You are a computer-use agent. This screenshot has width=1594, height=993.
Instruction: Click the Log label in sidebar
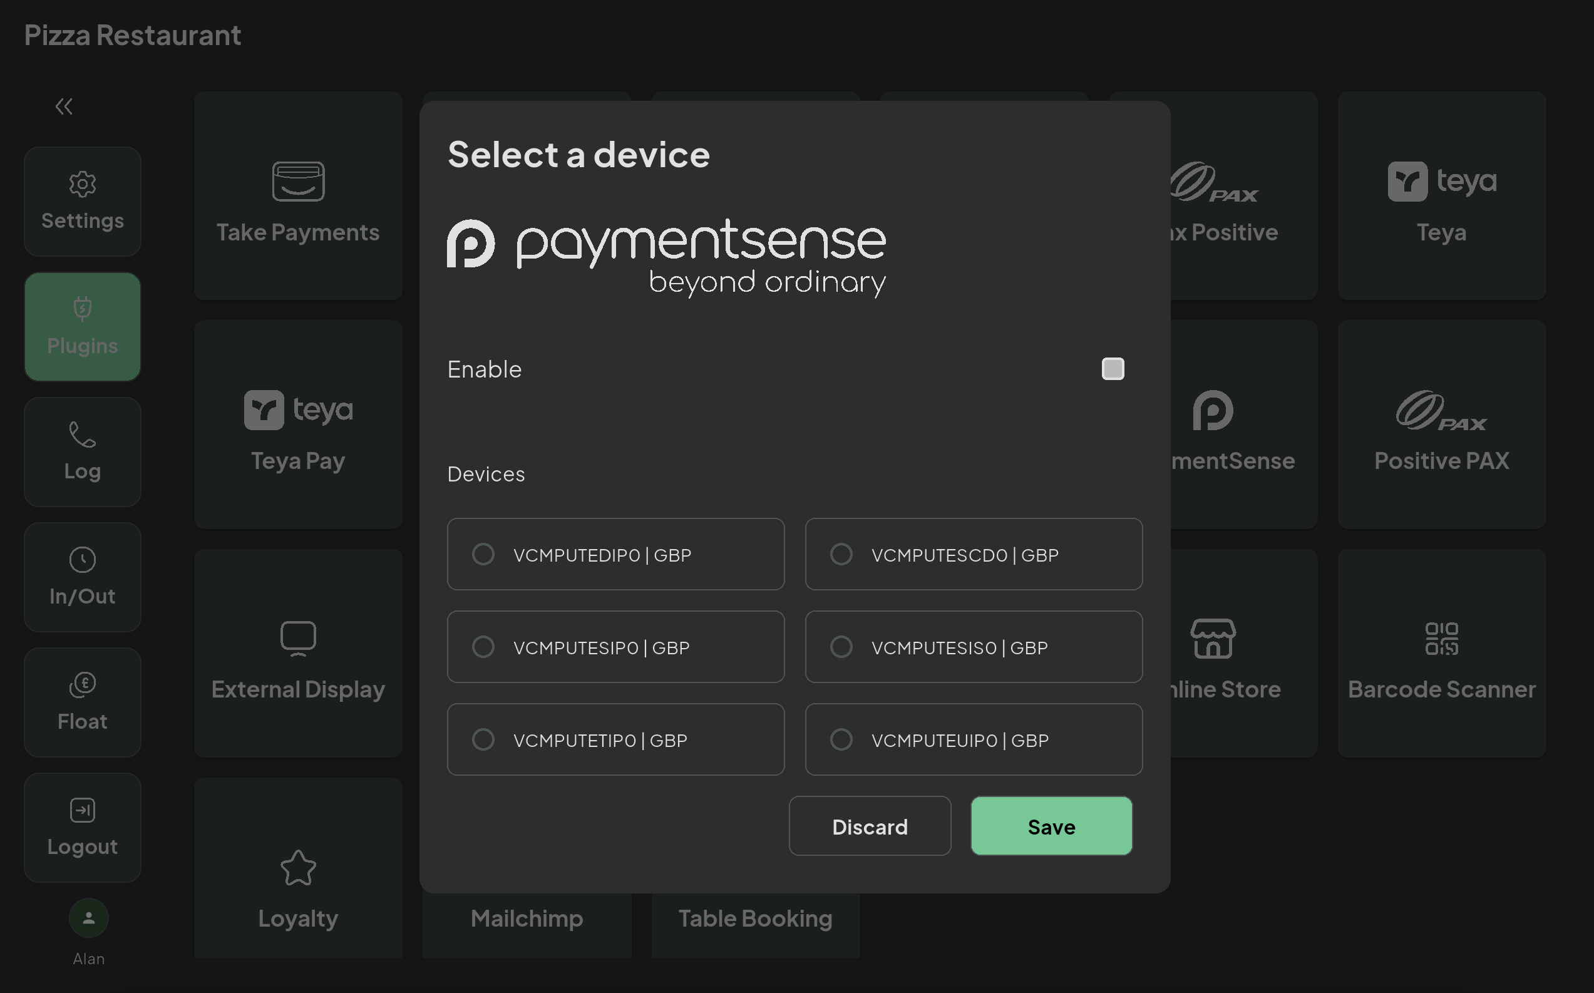(x=83, y=471)
